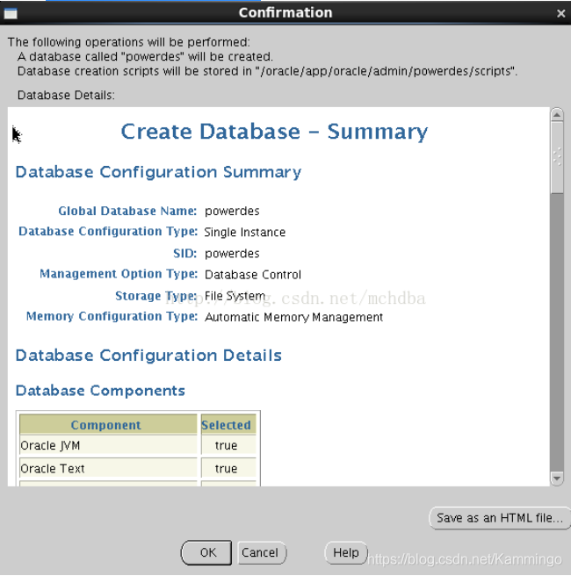Click the Automatic Memory Management value
Screen dimensions: 571x576
tap(293, 317)
